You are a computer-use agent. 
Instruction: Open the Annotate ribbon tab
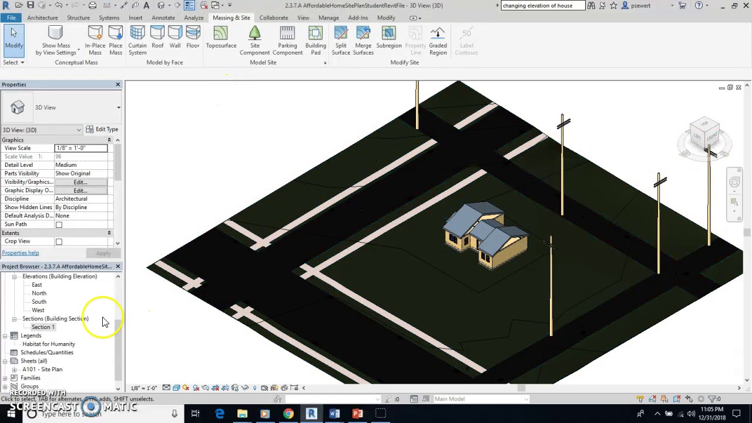pos(163,18)
